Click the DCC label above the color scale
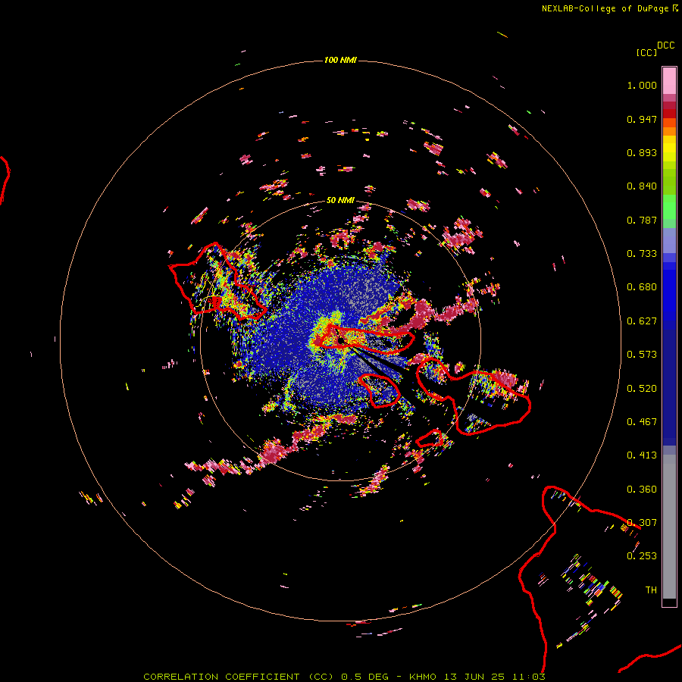This screenshot has height=682, width=682. (x=666, y=45)
